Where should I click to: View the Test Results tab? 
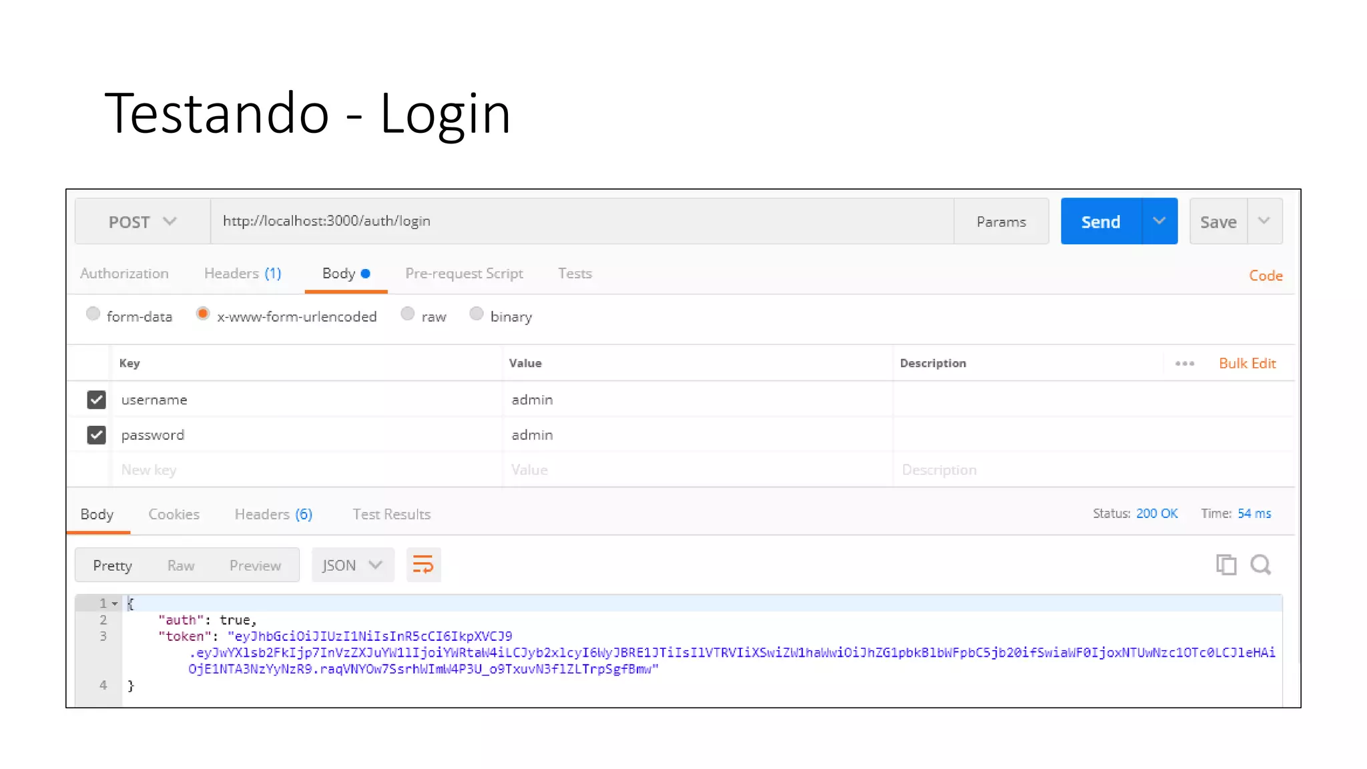(392, 515)
